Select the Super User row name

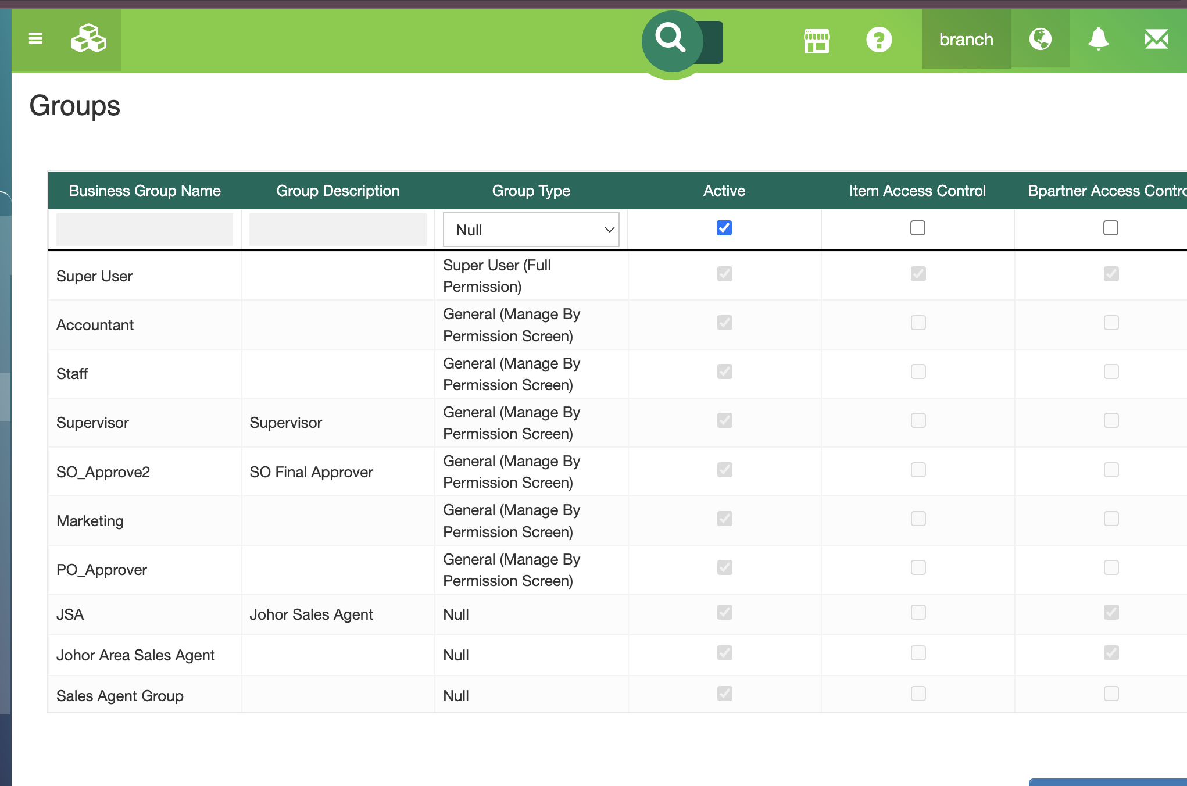pyautogui.click(x=94, y=276)
